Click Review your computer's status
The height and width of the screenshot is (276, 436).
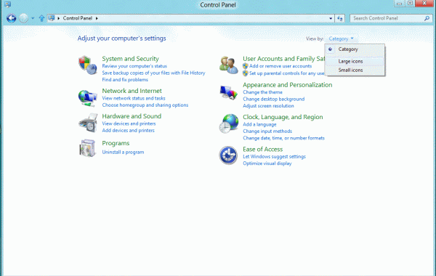[134, 66]
